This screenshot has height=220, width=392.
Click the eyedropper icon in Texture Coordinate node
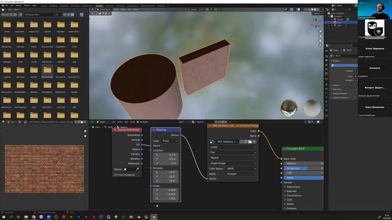pos(137,169)
